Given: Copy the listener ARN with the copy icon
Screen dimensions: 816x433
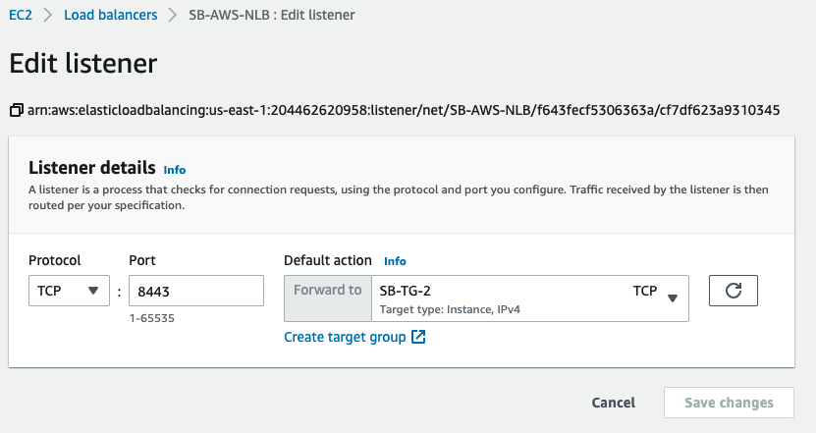Looking at the screenshot, I should point(16,110).
